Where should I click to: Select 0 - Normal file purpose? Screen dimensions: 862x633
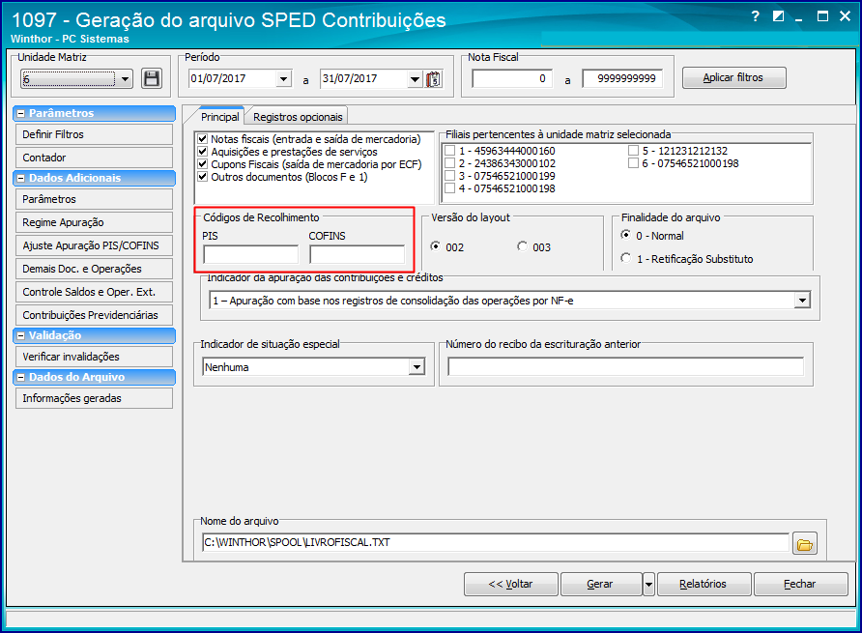click(x=625, y=235)
